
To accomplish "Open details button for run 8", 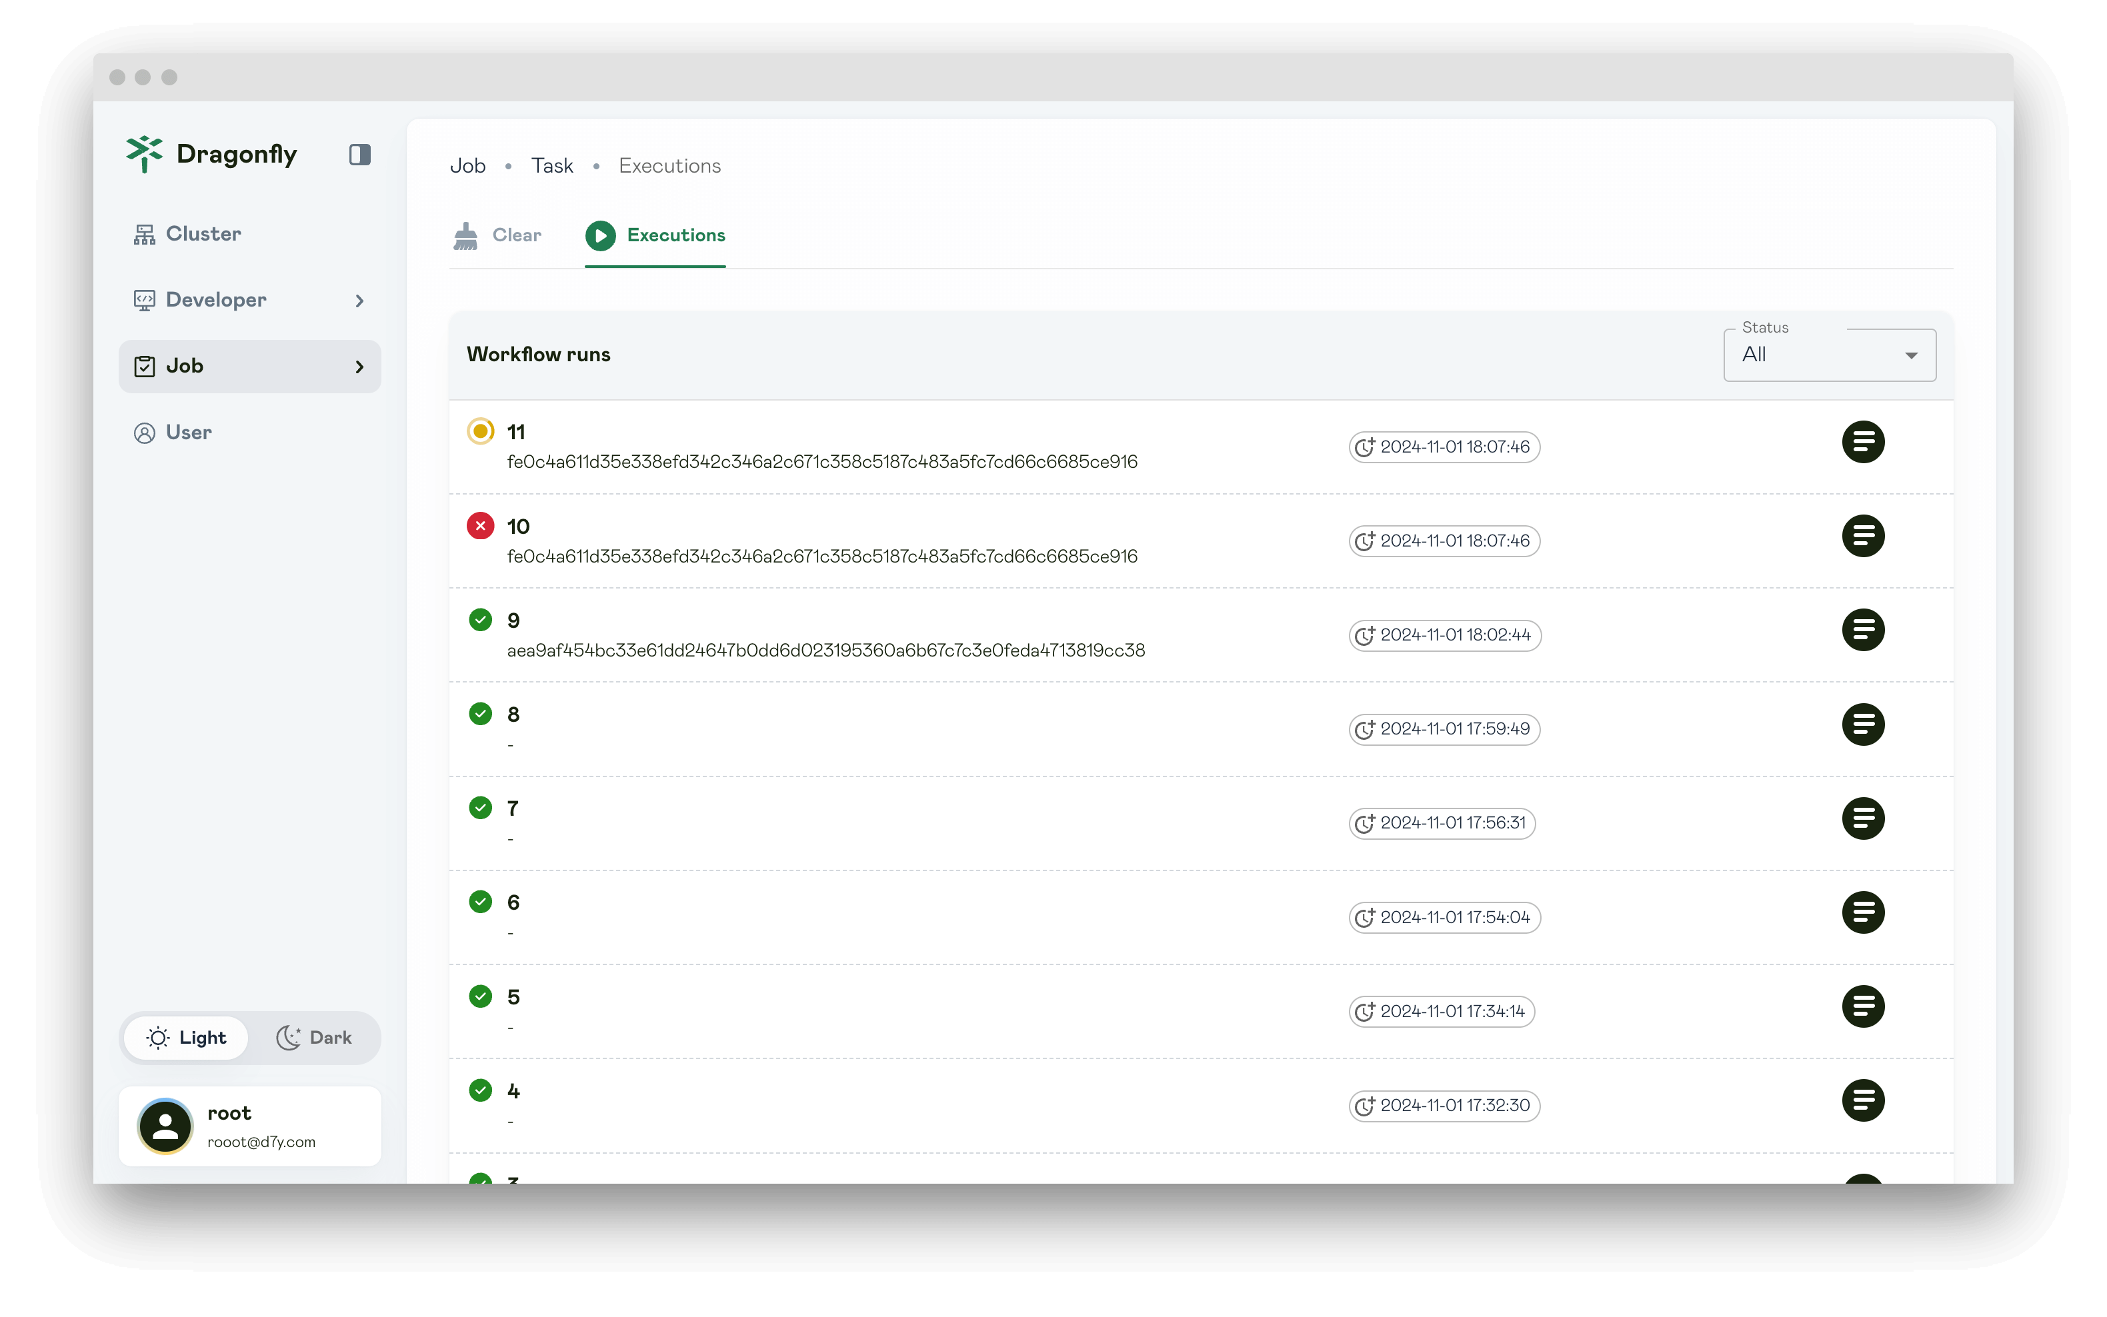I will point(1863,724).
